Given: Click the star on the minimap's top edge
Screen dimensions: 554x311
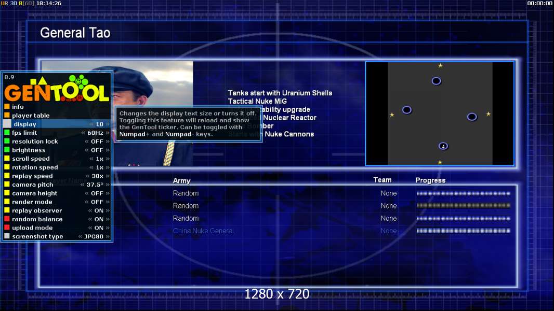Looking at the screenshot, I should click(440, 65).
